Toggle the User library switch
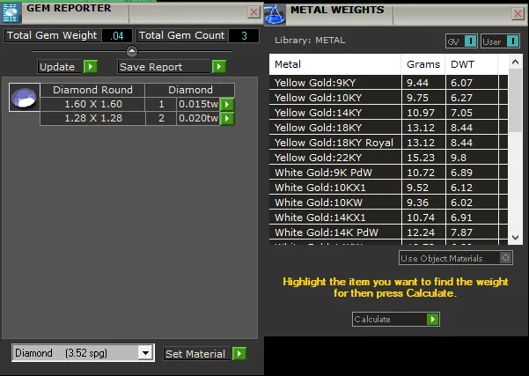This screenshot has width=529, height=376. pos(513,41)
